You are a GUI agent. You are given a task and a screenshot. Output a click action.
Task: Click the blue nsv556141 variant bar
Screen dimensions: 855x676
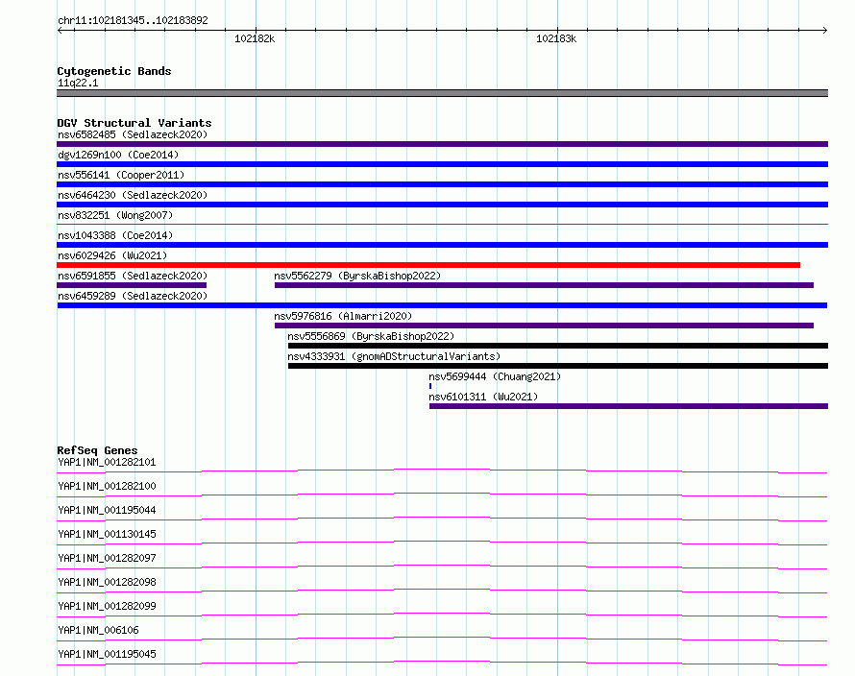pyautogui.click(x=442, y=184)
